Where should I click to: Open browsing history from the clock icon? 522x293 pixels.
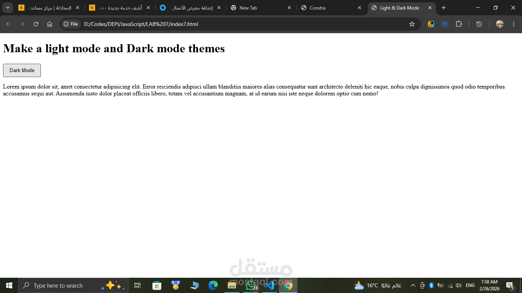point(479,24)
